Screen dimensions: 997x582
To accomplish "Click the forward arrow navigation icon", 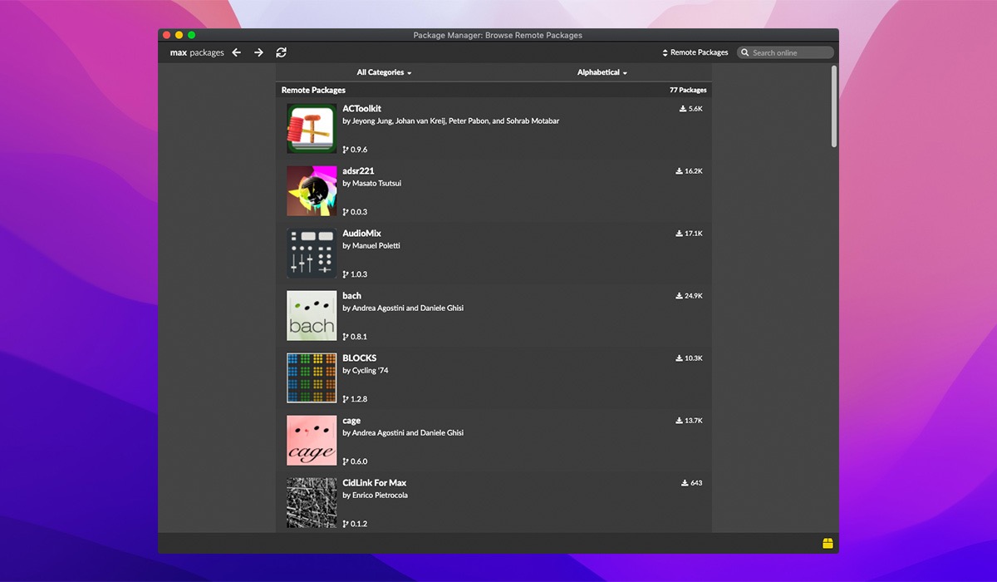I will pyautogui.click(x=258, y=52).
